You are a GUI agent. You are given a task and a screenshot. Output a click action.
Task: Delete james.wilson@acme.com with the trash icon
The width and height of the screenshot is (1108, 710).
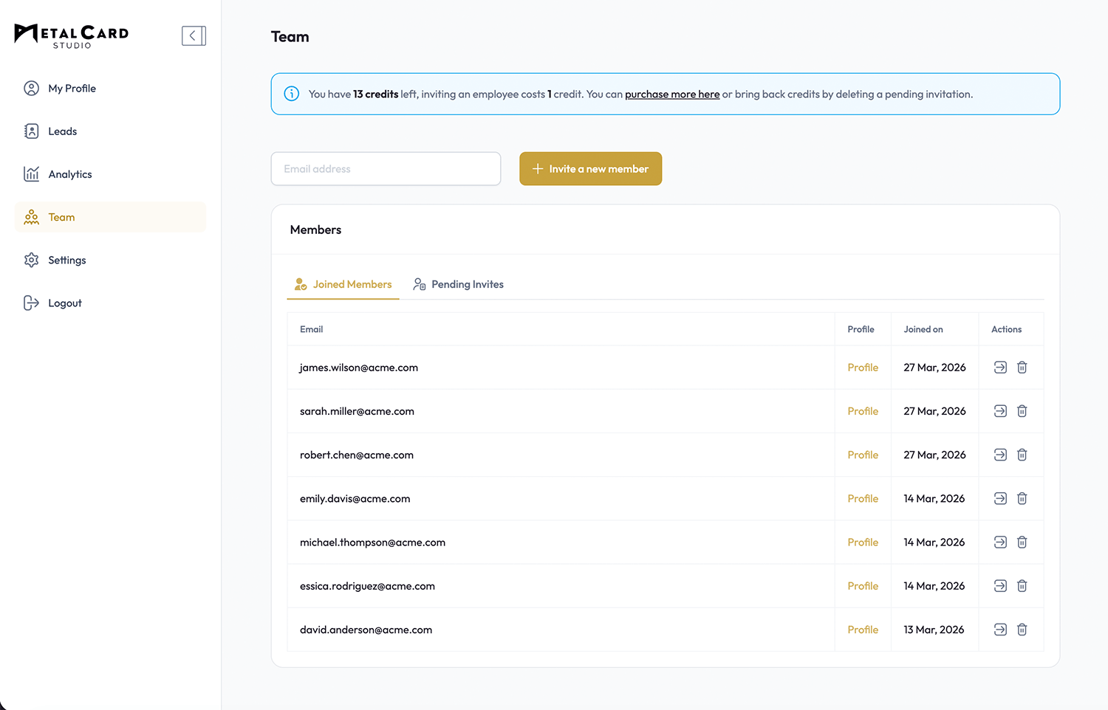pyautogui.click(x=1022, y=368)
